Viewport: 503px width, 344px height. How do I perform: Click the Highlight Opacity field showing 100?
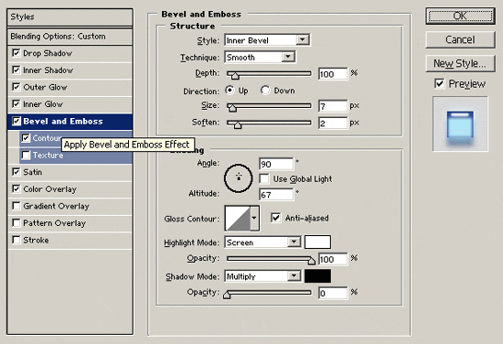[x=333, y=259]
